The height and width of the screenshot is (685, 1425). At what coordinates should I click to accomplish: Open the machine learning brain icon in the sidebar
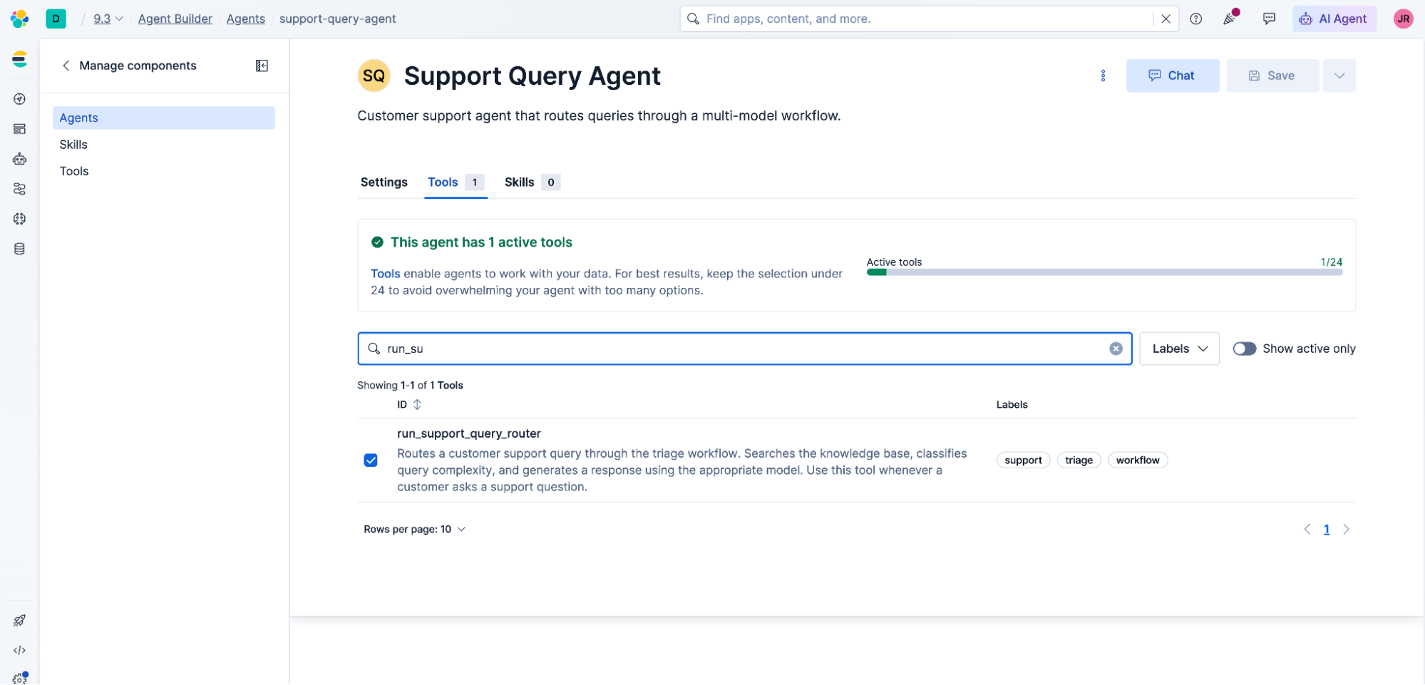click(x=20, y=219)
